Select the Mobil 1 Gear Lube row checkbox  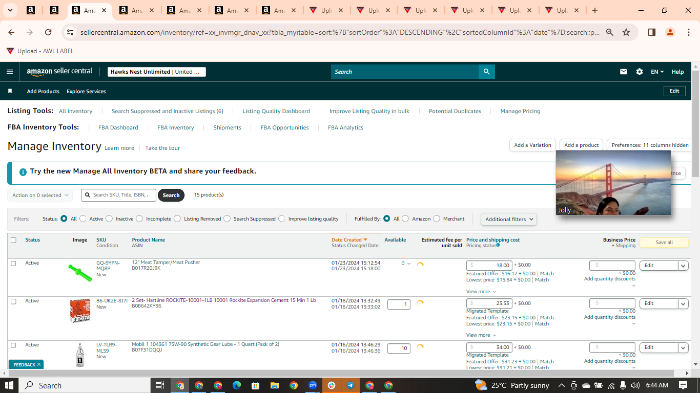tap(13, 345)
